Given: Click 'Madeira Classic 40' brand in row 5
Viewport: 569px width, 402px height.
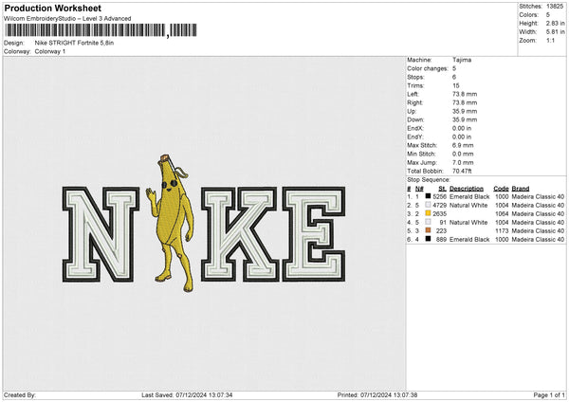Looking at the screenshot, I should (x=538, y=230).
